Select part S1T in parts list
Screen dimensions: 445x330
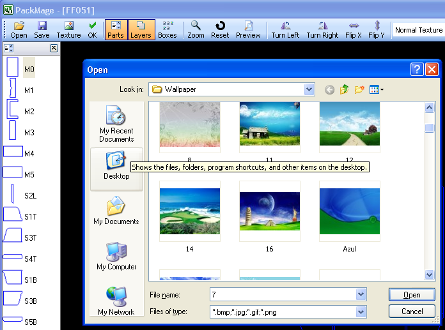click(20, 215)
